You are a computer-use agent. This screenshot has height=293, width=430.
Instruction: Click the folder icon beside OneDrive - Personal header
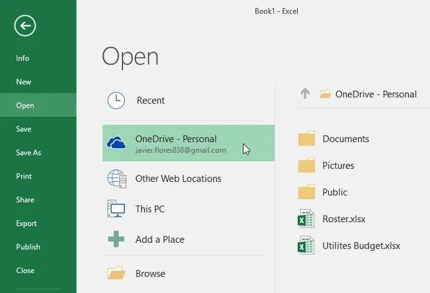(325, 94)
